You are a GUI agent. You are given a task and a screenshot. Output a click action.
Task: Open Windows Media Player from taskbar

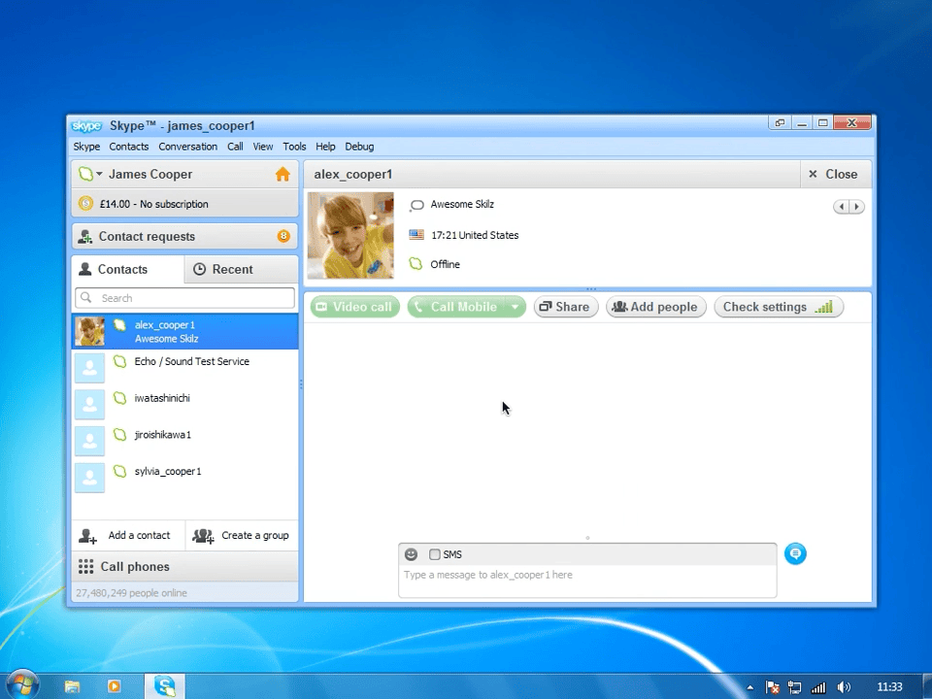115,686
